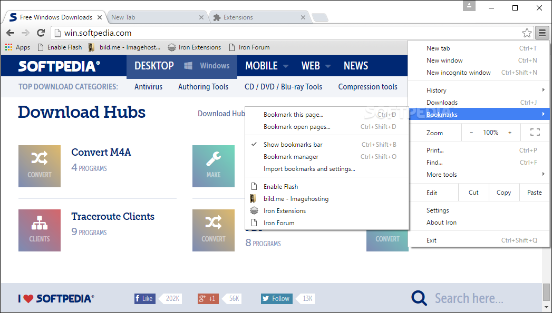The height and width of the screenshot is (313, 552).
Task: Click the Twitter Follow button
Action: pyautogui.click(x=277, y=299)
